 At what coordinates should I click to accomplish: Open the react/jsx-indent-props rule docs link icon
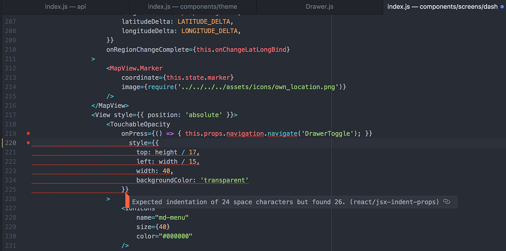click(447, 202)
